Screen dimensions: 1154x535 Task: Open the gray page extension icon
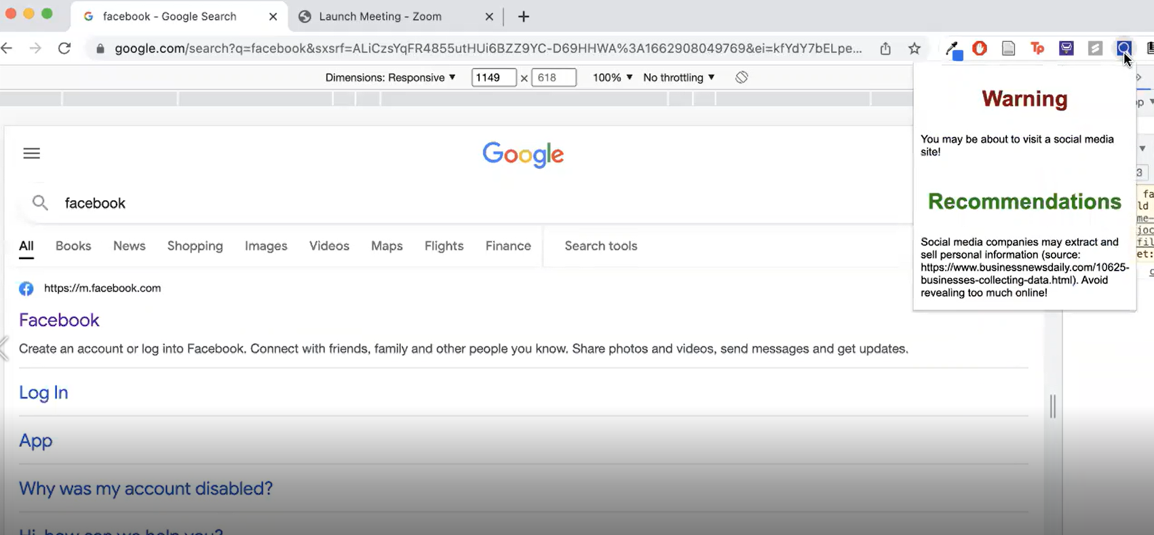tap(1009, 48)
